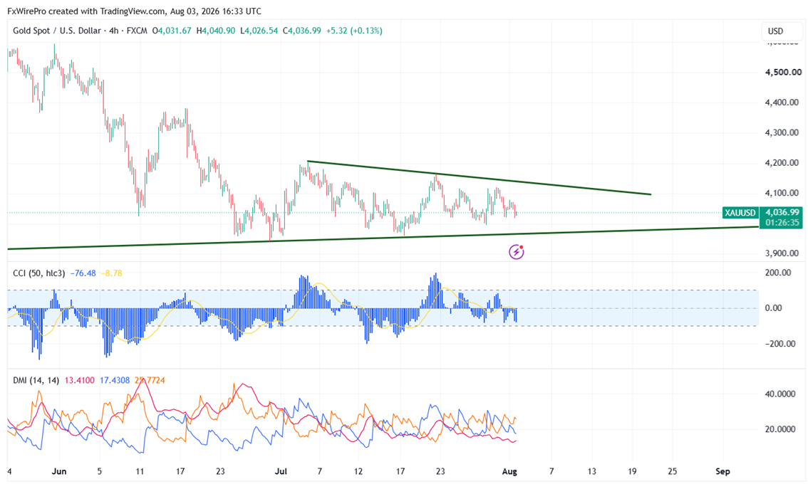This screenshot has width=808, height=489.
Task: Click the CCI value −76.48
Action: [x=83, y=273]
